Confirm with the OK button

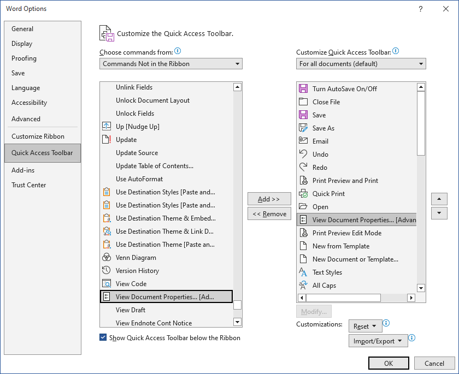click(389, 363)
